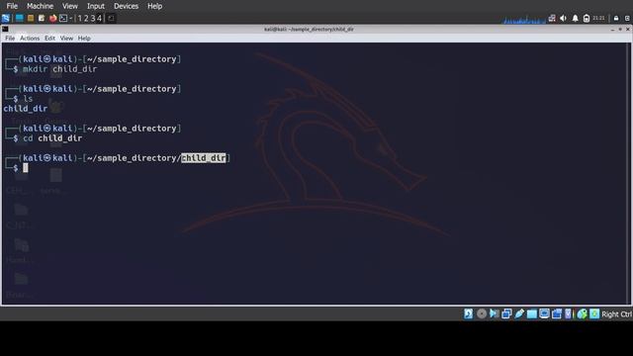Click the blue show desktop panel icon
Image resolution: width=633 pixels, height=356 pixels.
click(20, 18)
